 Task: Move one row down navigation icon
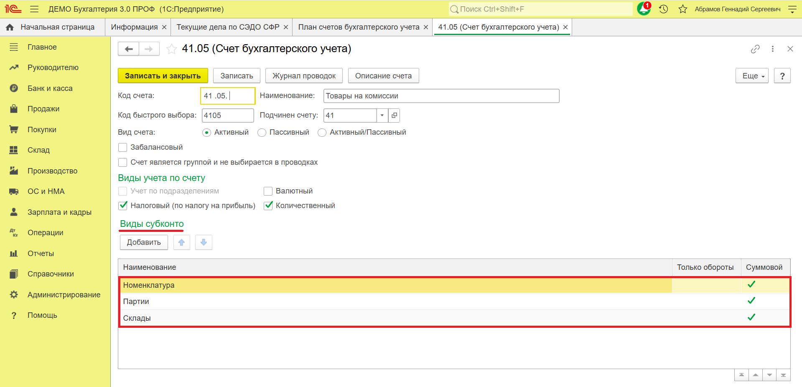coord(769,375)
